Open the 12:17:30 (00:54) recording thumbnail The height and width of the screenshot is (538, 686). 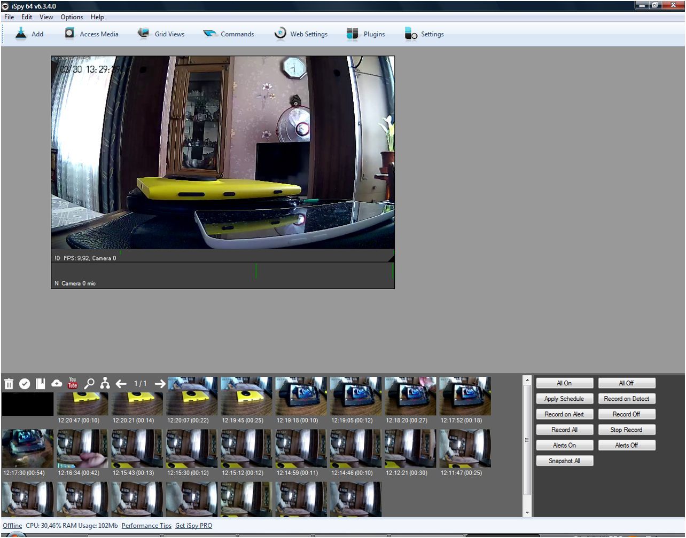coord(28,449)
